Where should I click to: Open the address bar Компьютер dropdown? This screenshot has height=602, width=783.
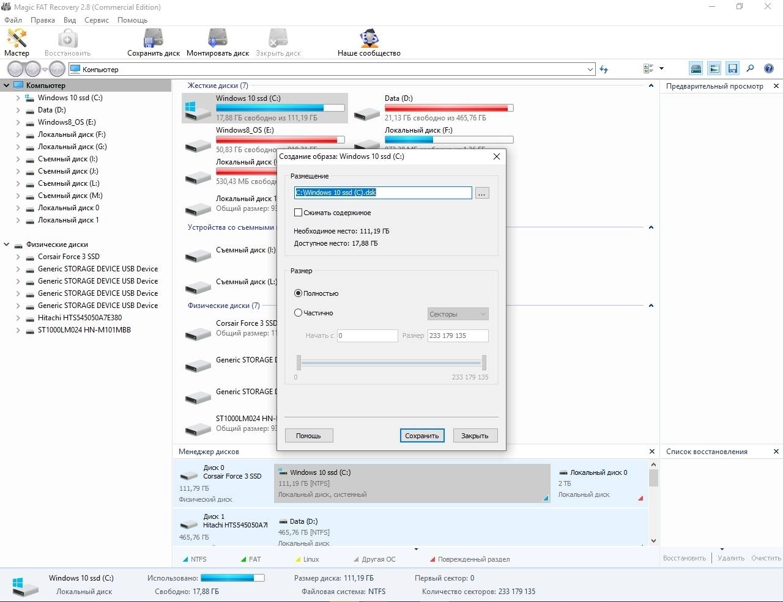[x=590, y=70]
